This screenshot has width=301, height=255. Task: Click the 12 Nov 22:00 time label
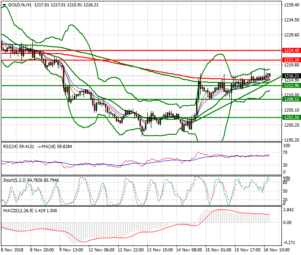131,250
